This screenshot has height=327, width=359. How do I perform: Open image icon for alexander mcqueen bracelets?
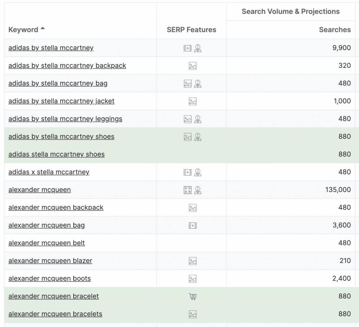(x=192, y=314)
